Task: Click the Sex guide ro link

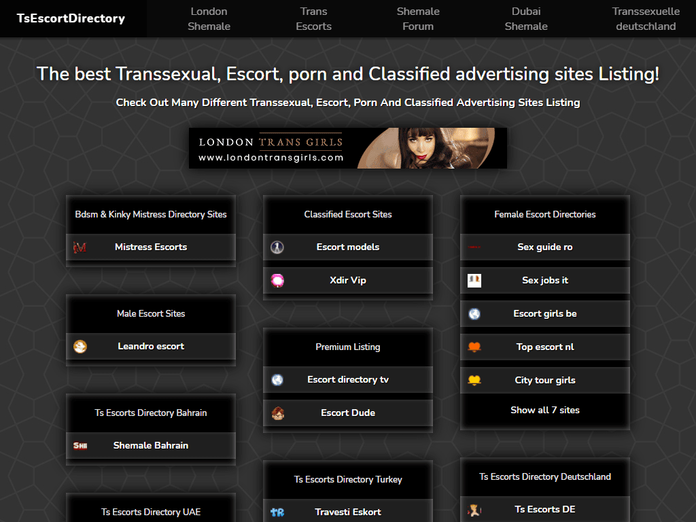Action: (544, 247)
